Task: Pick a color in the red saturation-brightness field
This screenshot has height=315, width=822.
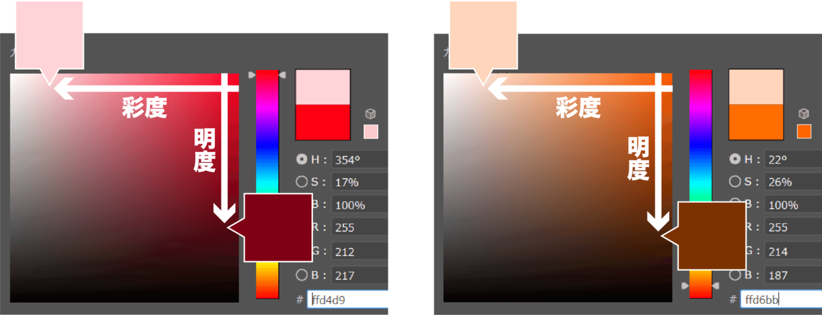Action: [x=124, y=188]
